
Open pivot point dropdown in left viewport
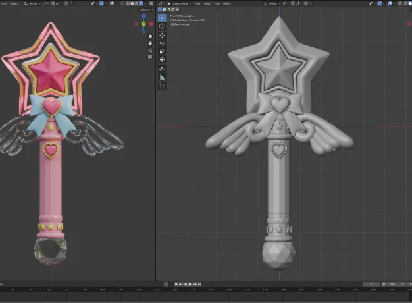(x=45, y=3)
